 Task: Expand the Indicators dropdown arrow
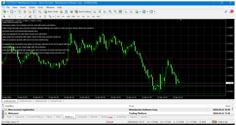point(140,11)
